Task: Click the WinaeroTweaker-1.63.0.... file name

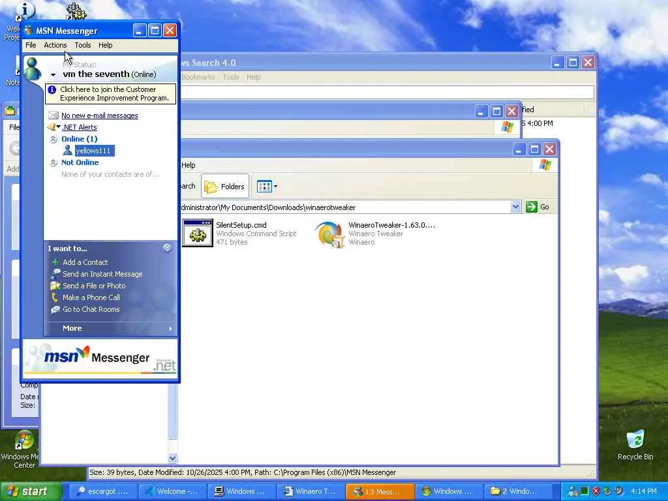Action: pyautogui.click(x=391, y=225)
